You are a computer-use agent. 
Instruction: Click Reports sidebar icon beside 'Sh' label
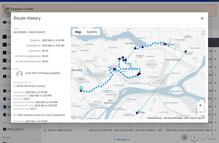point(5,115)
